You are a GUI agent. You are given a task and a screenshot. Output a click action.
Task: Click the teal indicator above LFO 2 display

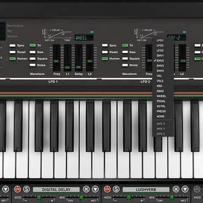pyautogui.click(x=184, y=31)
